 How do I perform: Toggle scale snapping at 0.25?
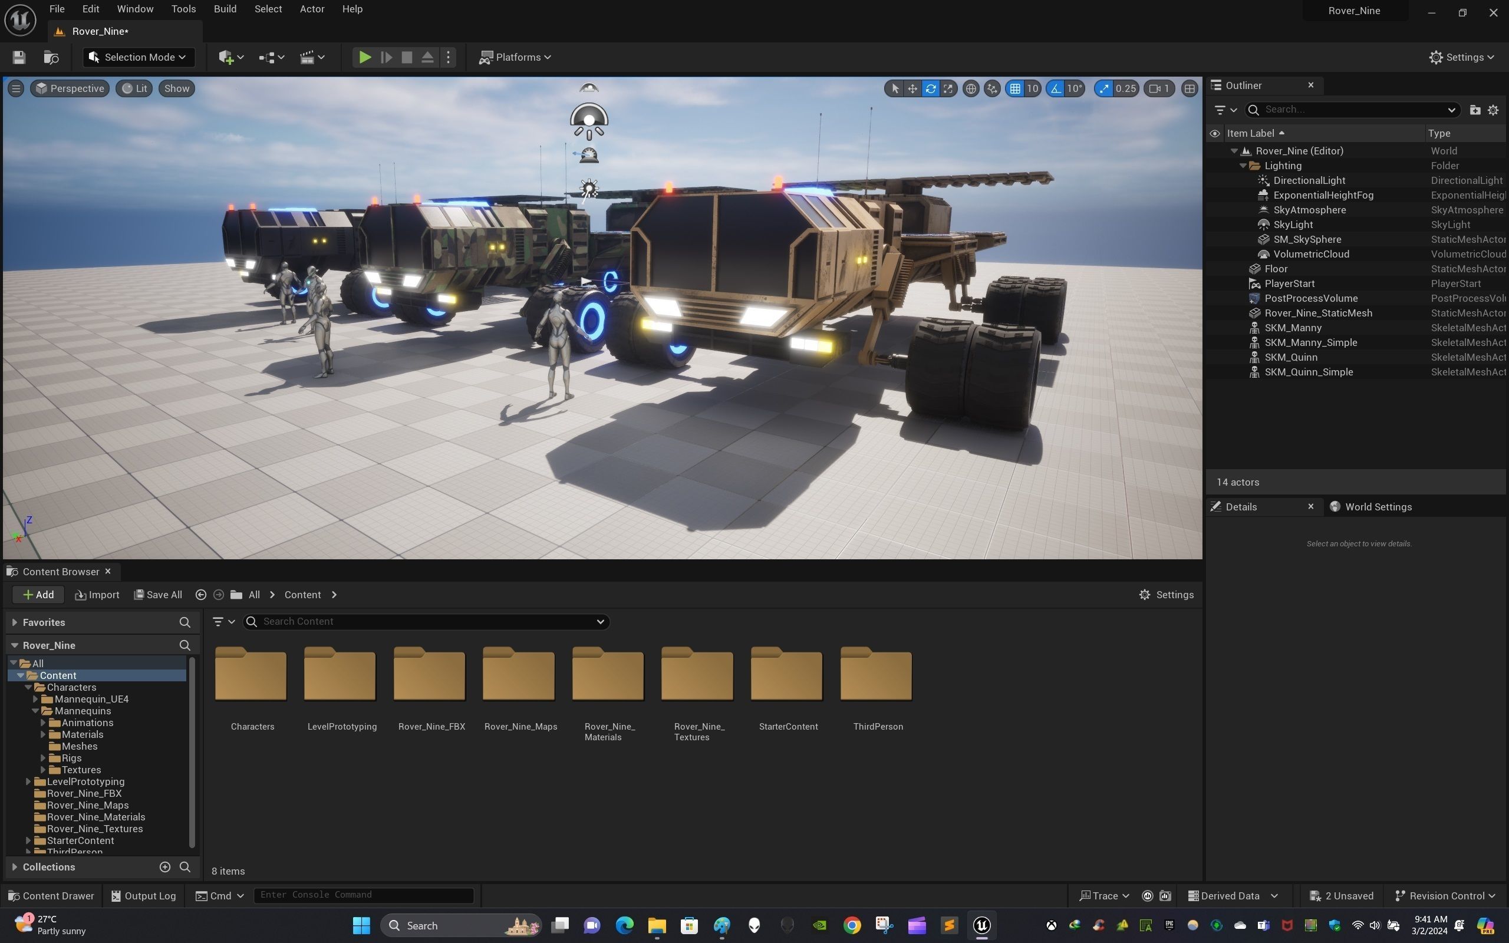point(1104,88)
